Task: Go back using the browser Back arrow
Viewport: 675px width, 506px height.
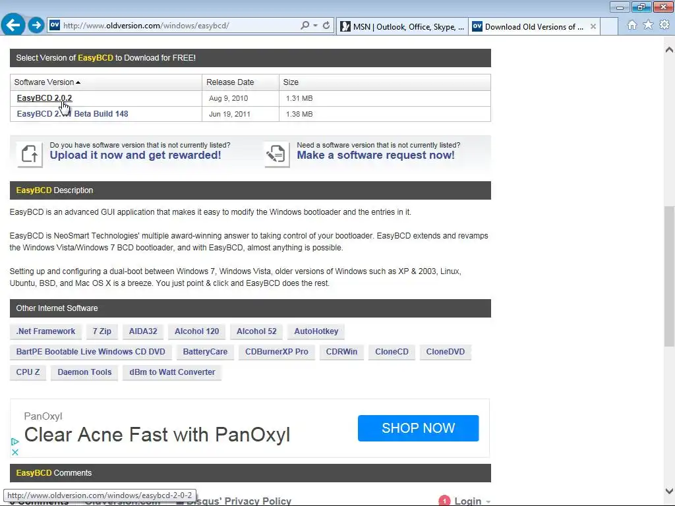Action: pos(13,25)
